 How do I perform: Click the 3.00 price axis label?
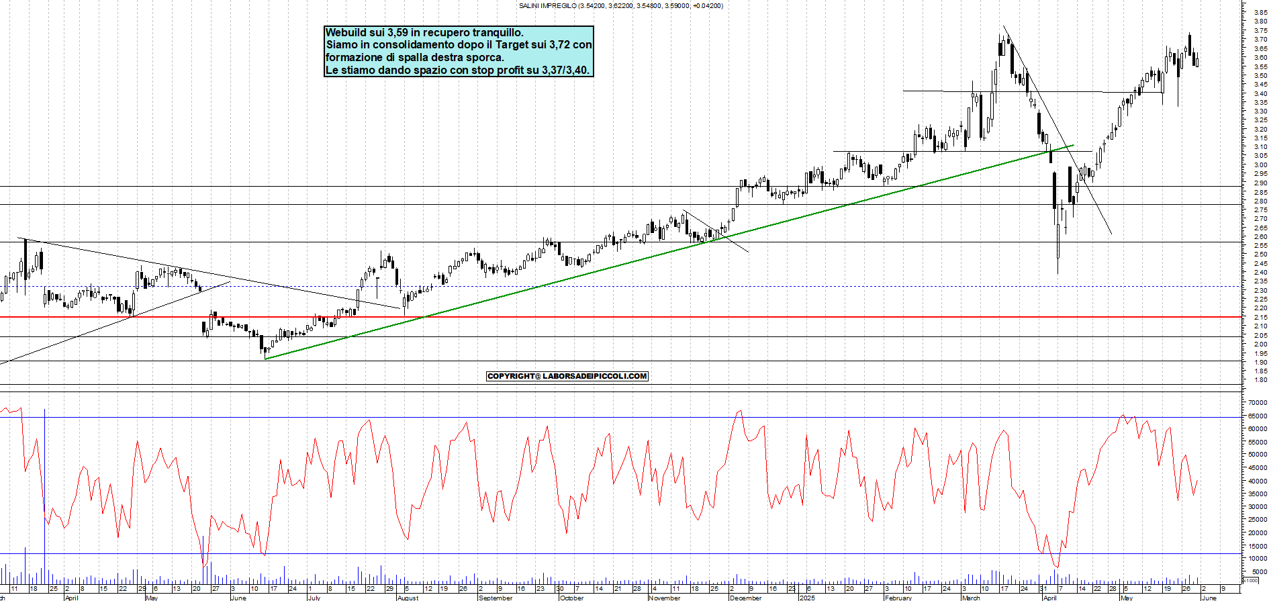pos(1260,165)
